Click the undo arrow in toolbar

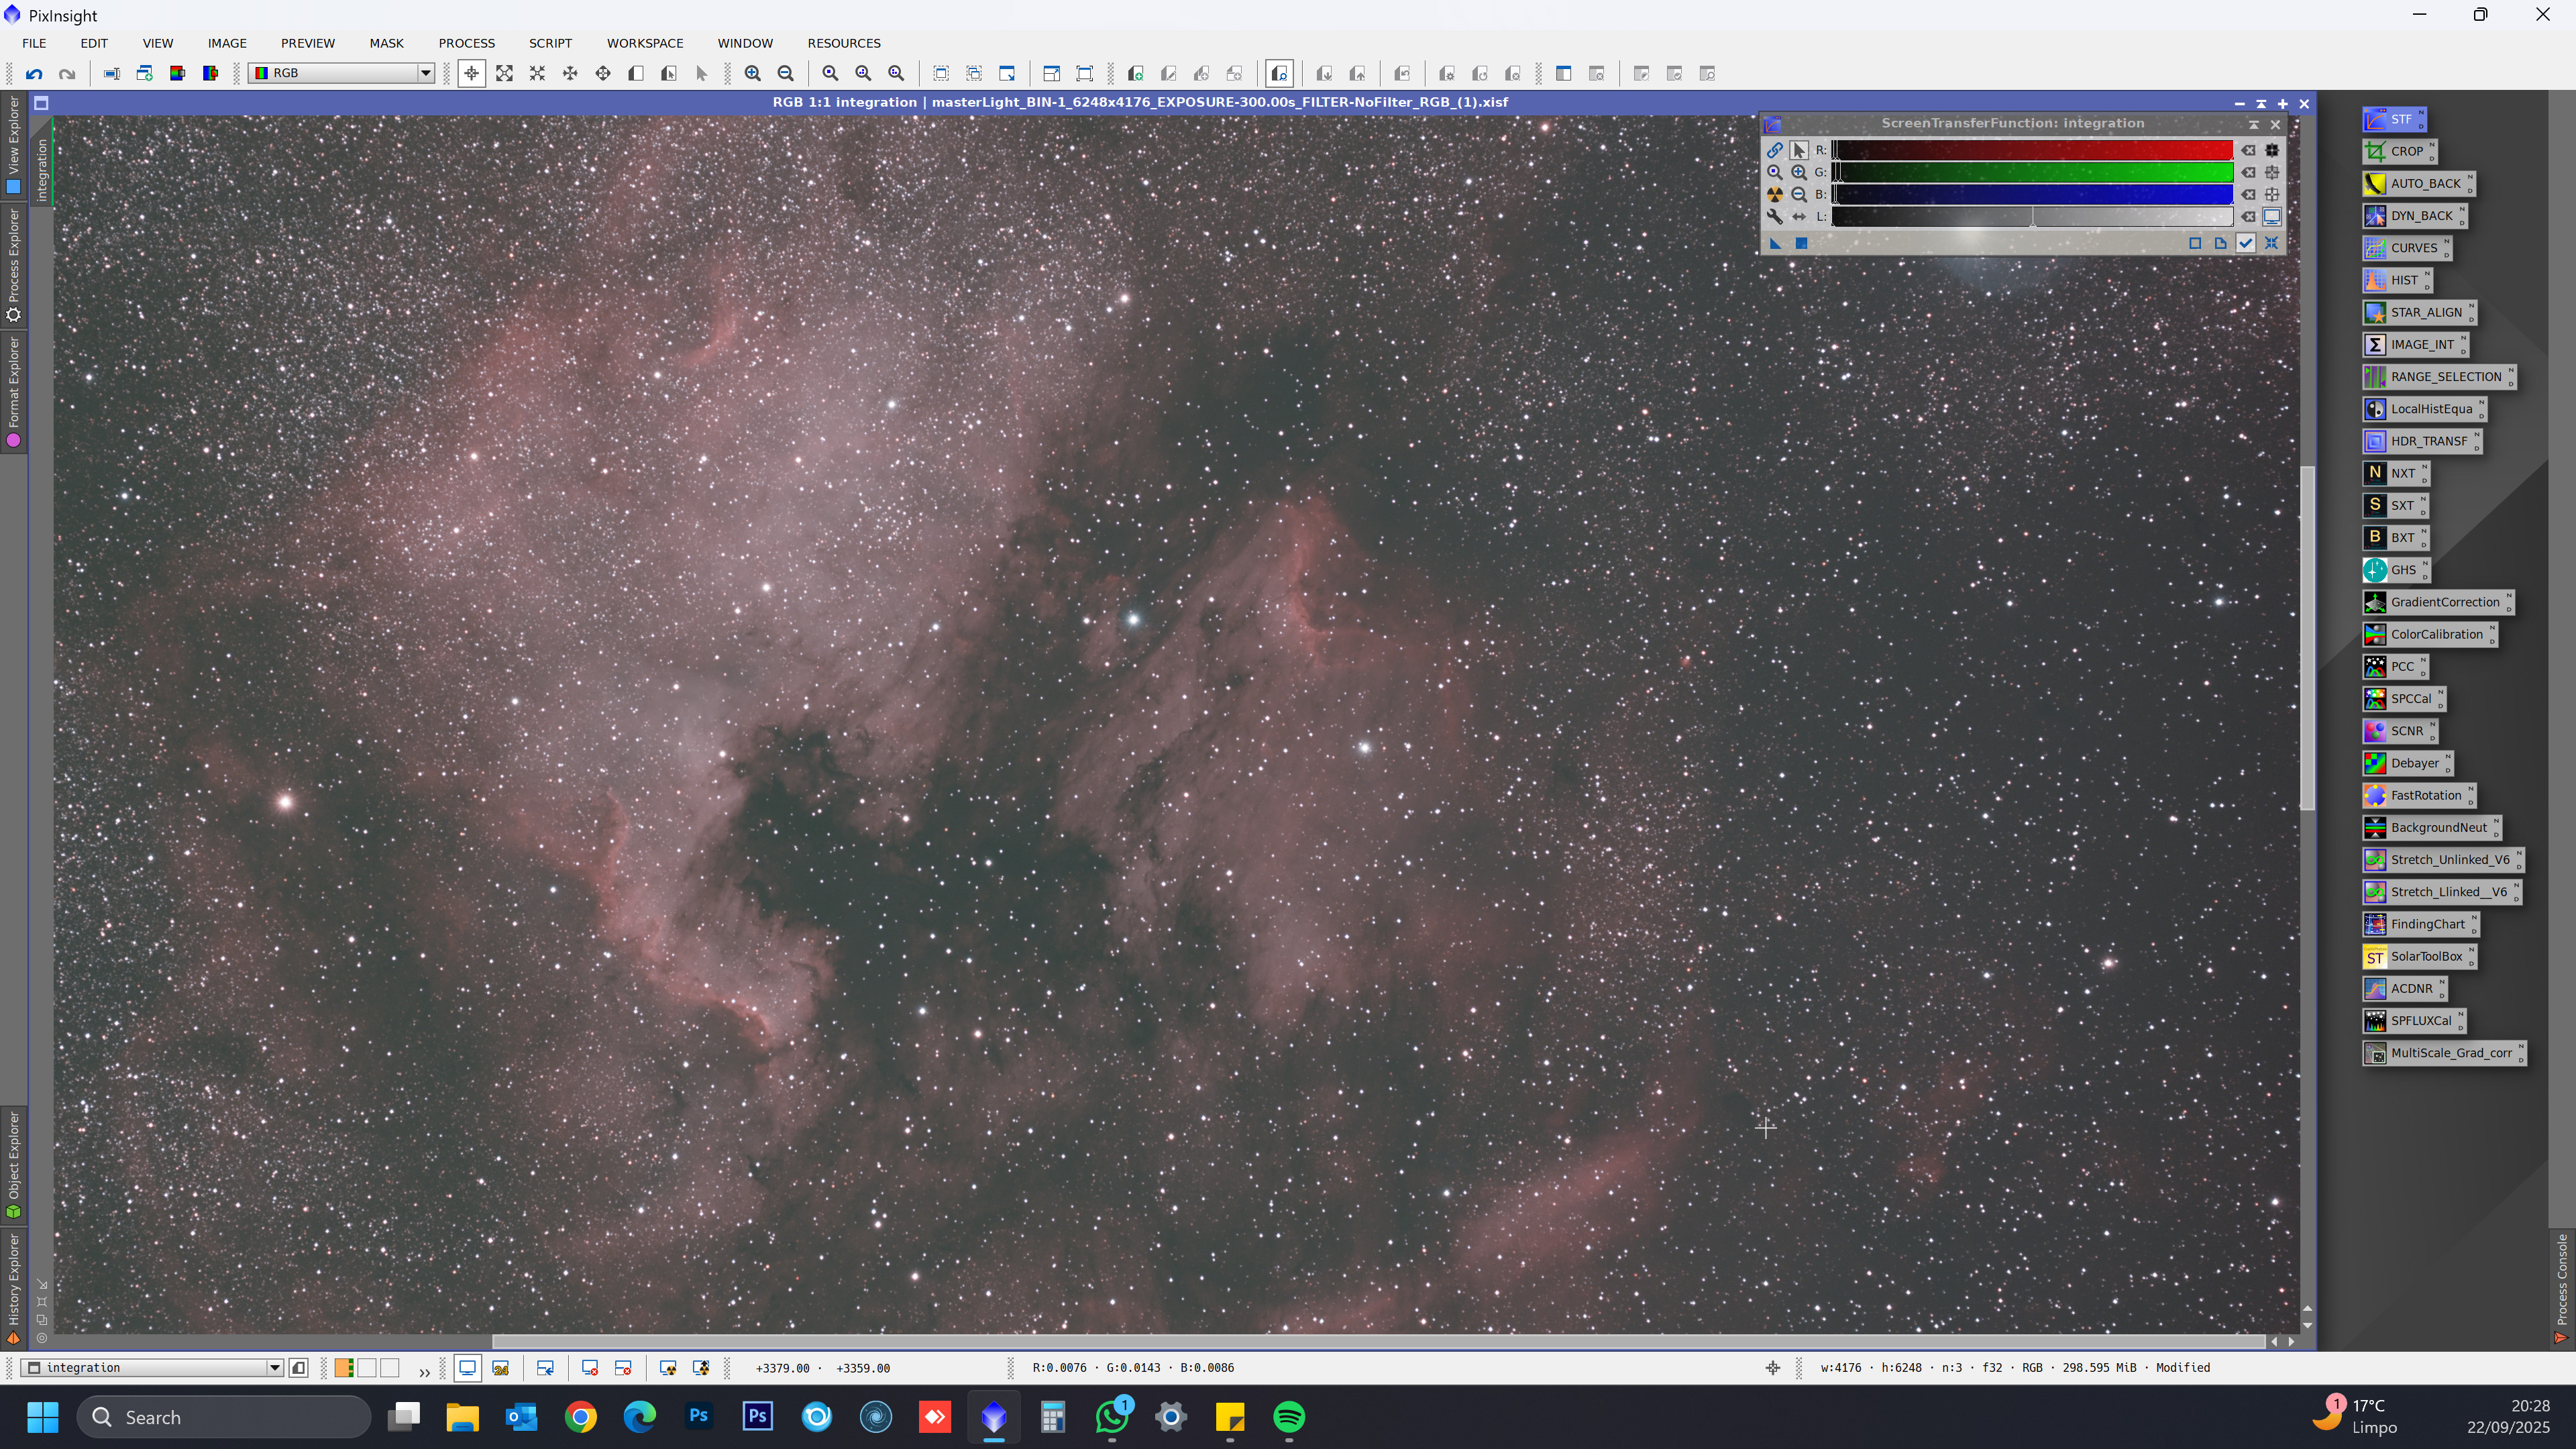pyautogui.click(x=35, y=74)
